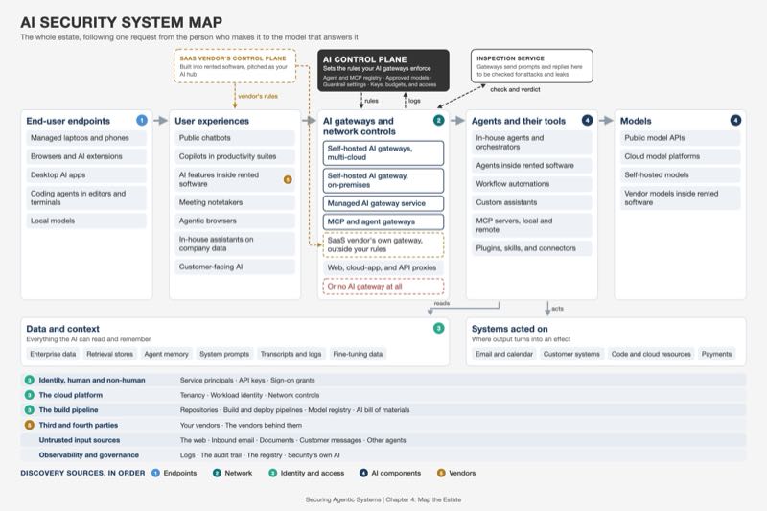Screen dimensions: 767x511
Task: Select 'Agents inside rented software'
Action: [x=532, y=165]
